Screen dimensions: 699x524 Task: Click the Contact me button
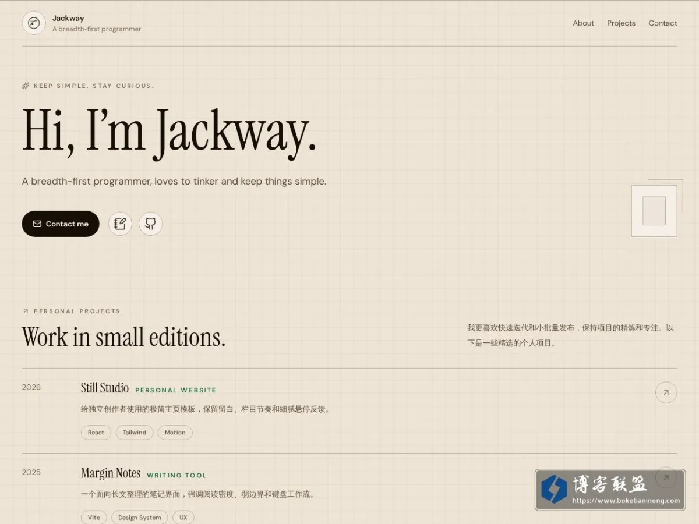click(x=61, y=224)
